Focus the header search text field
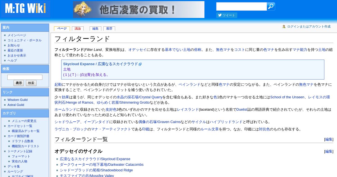 (x=242, y=6)
